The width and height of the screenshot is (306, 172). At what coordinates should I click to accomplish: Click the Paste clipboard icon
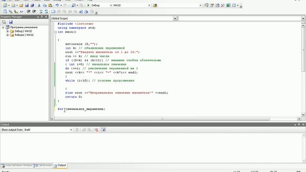pyautogui.click(x=50, y=5)
